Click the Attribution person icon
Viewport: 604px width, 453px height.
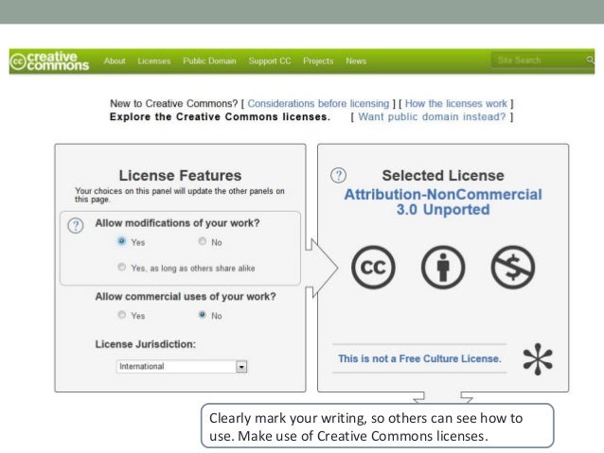(443, 267)
